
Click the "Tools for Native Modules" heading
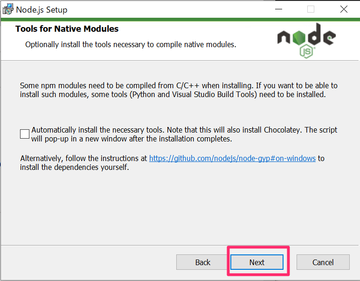pyautogui.click(x=67, y=29)
